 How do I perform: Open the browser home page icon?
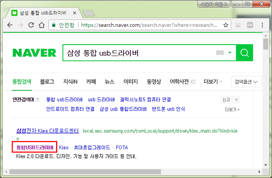coord(42,25)
